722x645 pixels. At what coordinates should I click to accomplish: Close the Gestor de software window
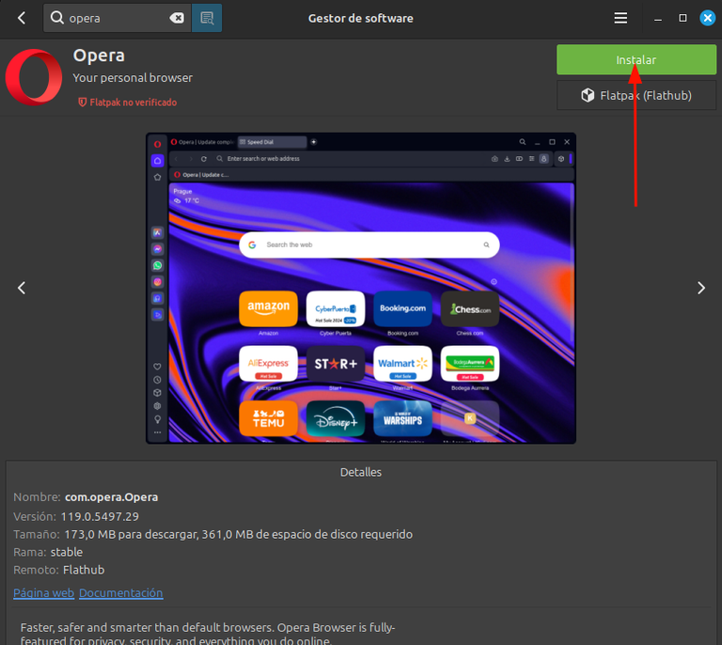[x=707, y=18]
